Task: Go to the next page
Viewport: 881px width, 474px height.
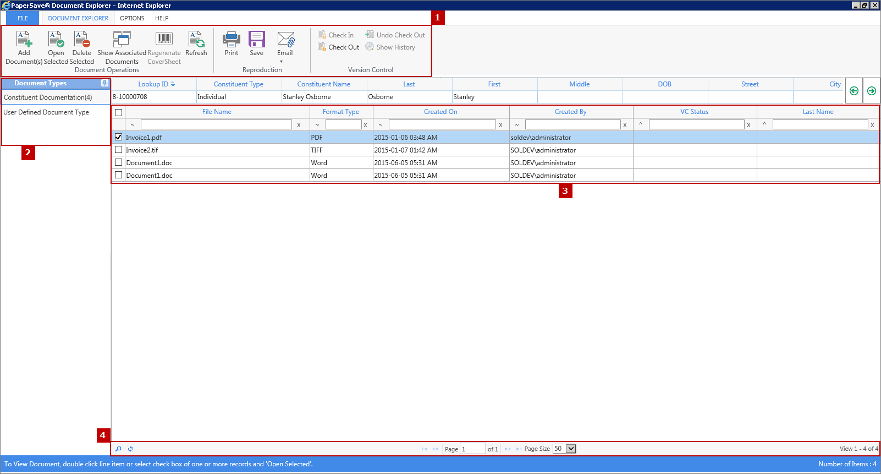Action: click(508, 449)
